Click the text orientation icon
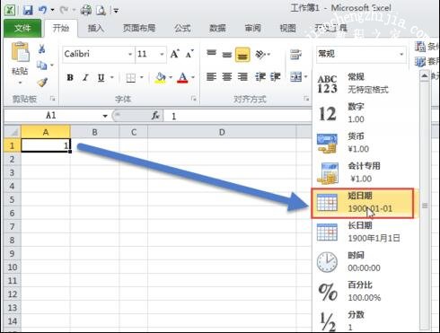 point(260,54)
